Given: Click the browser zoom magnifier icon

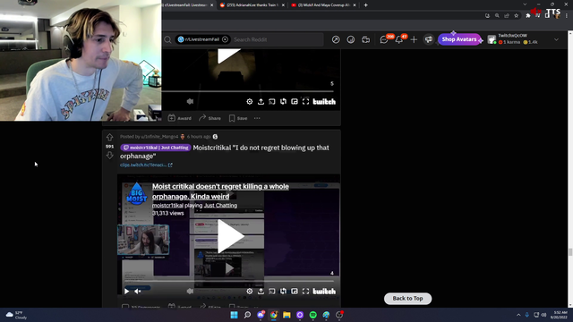Looking at the screenshot, I should coord(497,16).
